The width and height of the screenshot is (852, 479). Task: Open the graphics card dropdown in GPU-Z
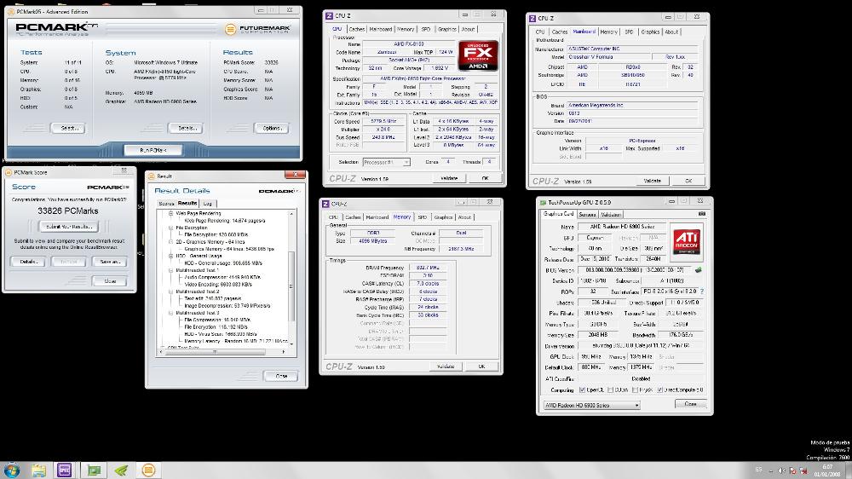coord(592,405)
